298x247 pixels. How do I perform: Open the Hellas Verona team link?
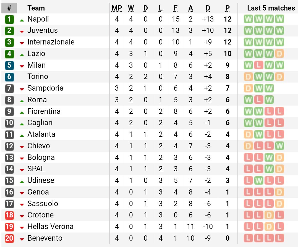(50, 227)
